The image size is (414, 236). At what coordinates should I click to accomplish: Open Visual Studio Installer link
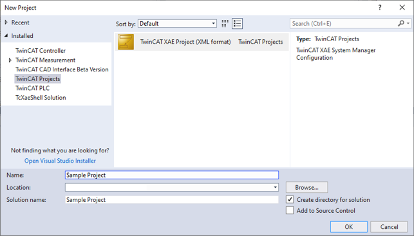pos(60,161)
